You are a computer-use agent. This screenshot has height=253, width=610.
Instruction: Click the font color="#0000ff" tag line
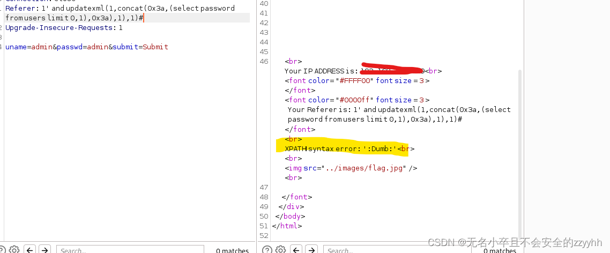(x=357, y=100)
